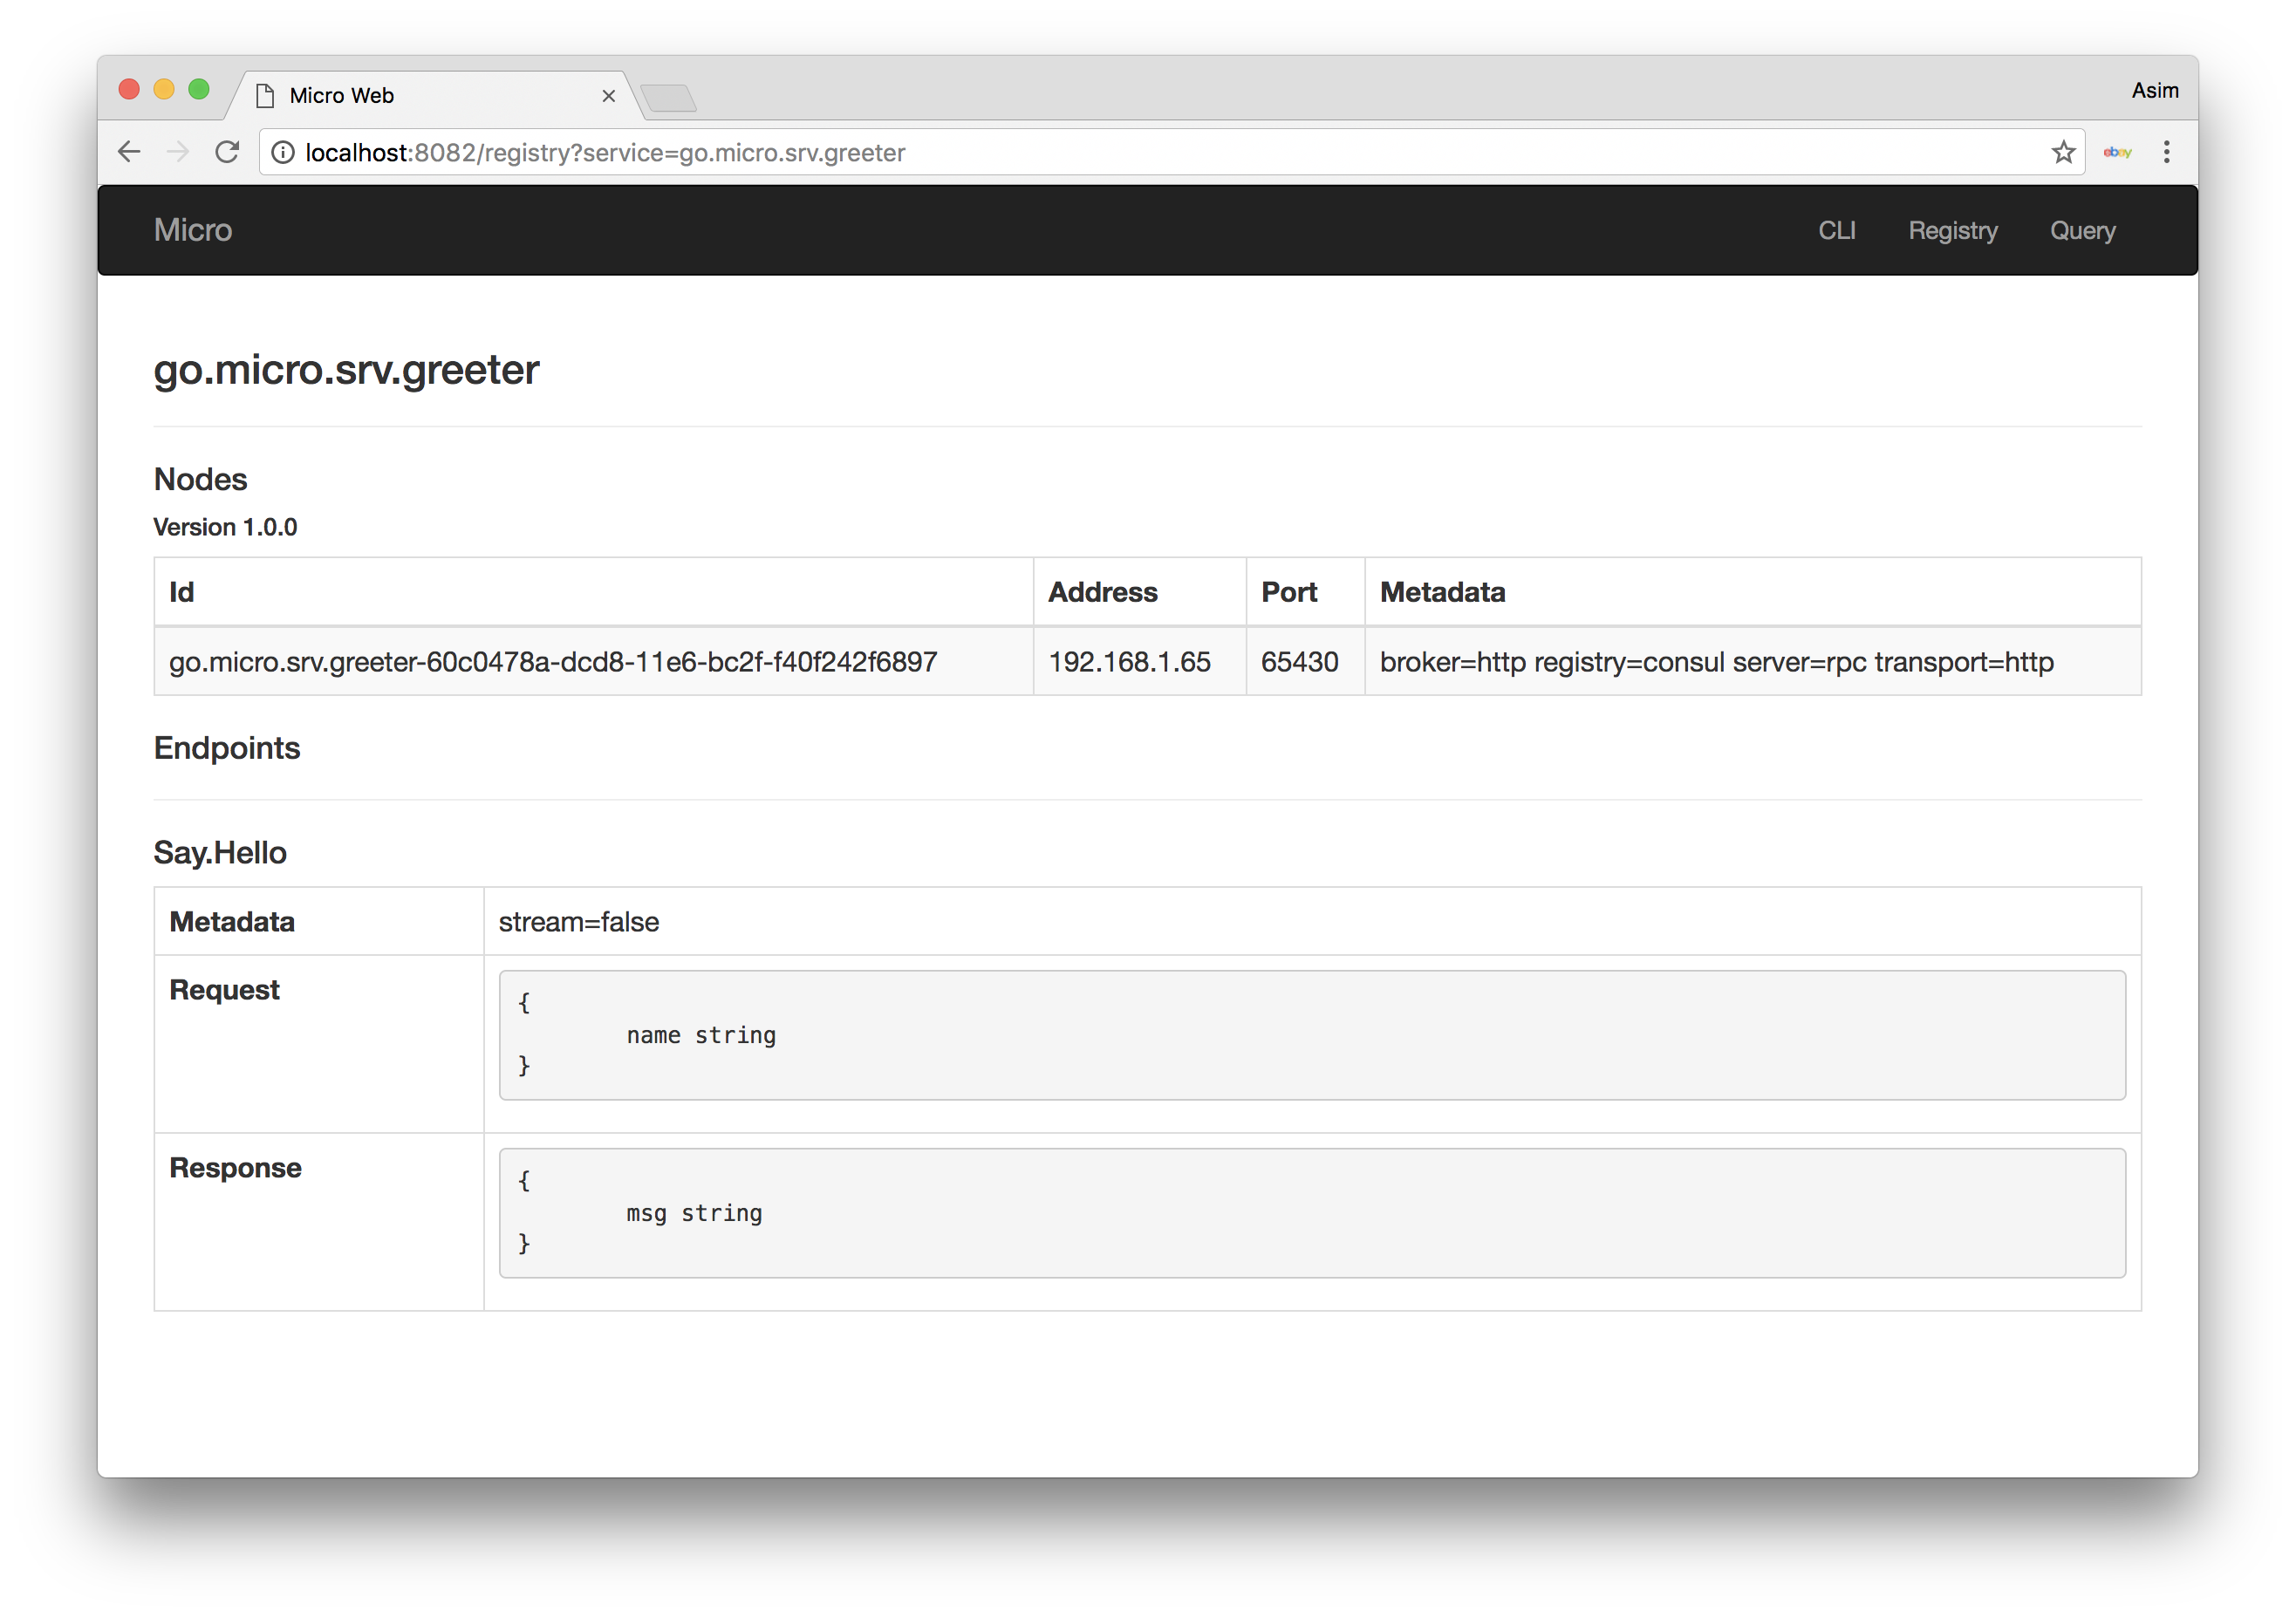Click the Request code block
This screenshot has height=1617, width=2296.
coord(1311,1035)
